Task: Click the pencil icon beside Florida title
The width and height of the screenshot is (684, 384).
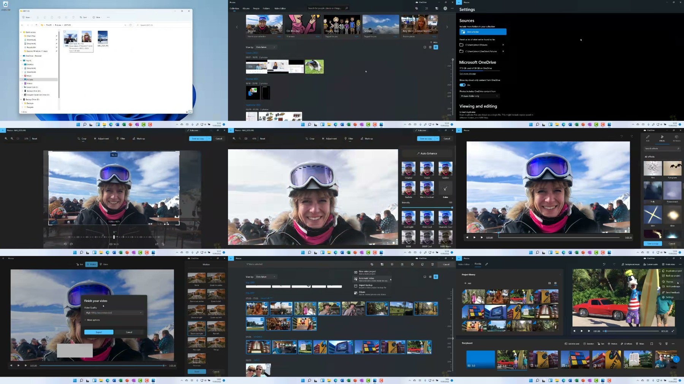Action: click(486, 264)
